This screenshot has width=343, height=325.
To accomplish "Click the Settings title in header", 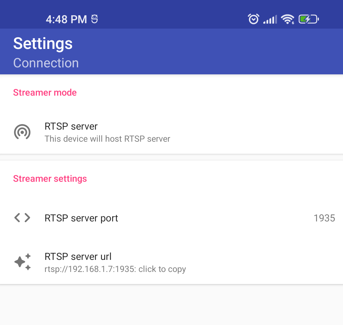I will click(43, 44).
